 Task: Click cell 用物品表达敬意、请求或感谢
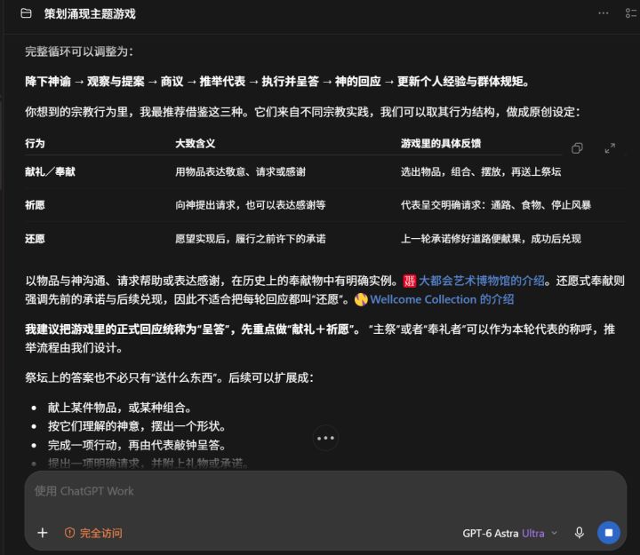click(x=240, y=171)
